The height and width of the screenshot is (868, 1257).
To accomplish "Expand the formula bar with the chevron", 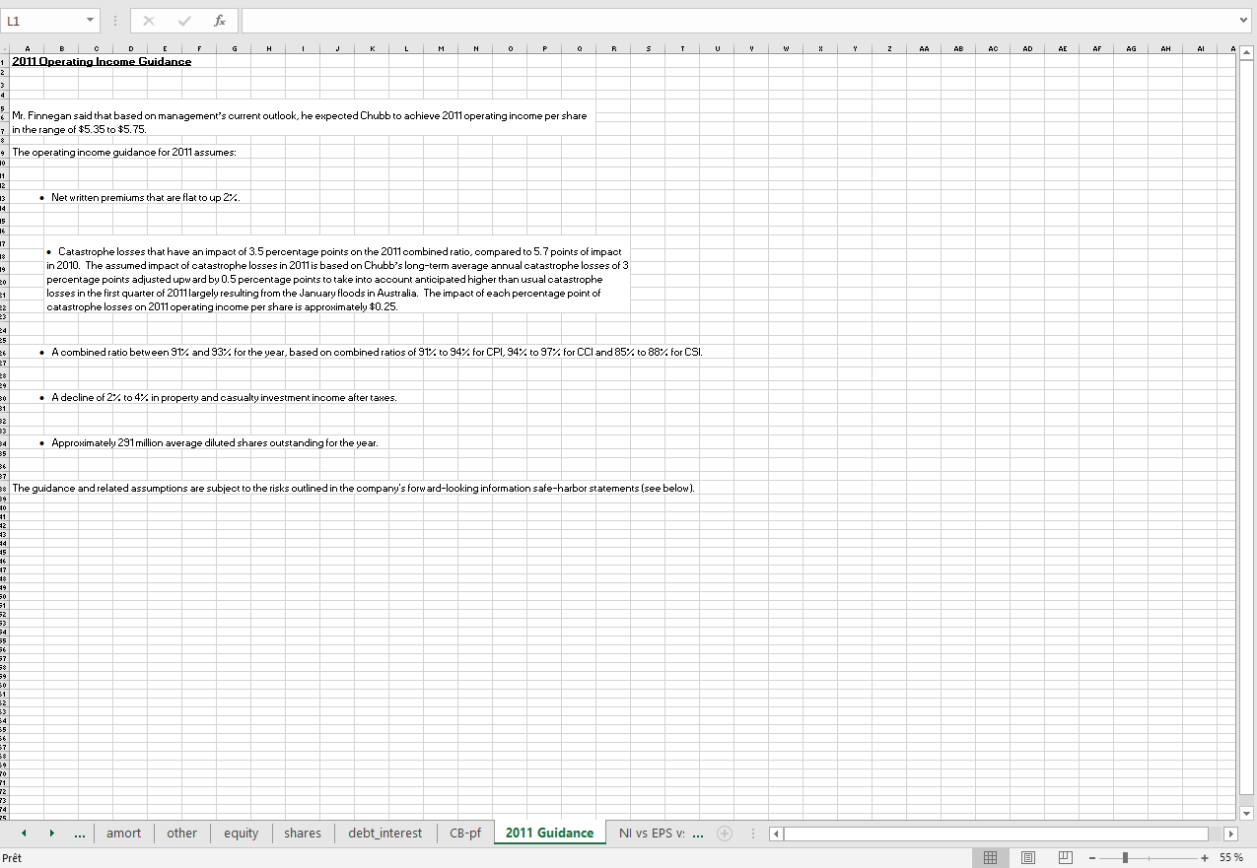I will tap(1244, 21).
